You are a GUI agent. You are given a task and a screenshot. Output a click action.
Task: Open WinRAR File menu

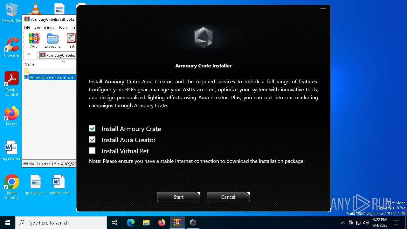pos(27,27)
